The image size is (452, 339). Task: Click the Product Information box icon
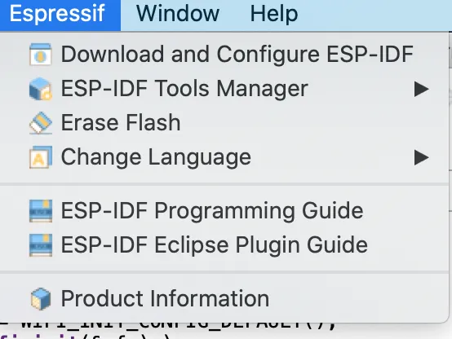[x=41, y=299]
